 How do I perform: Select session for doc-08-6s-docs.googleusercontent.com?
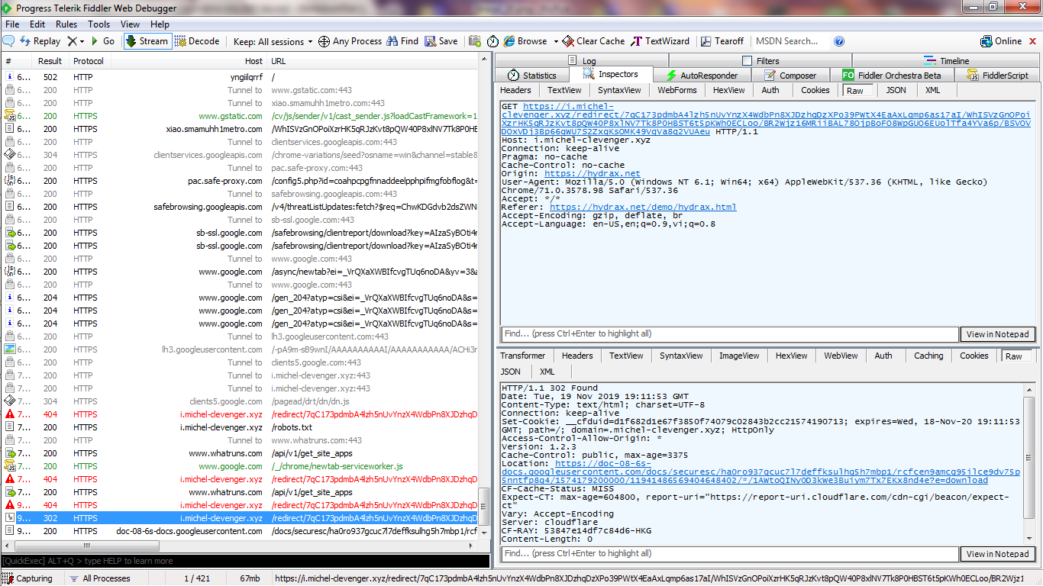(x=241, y=531)
